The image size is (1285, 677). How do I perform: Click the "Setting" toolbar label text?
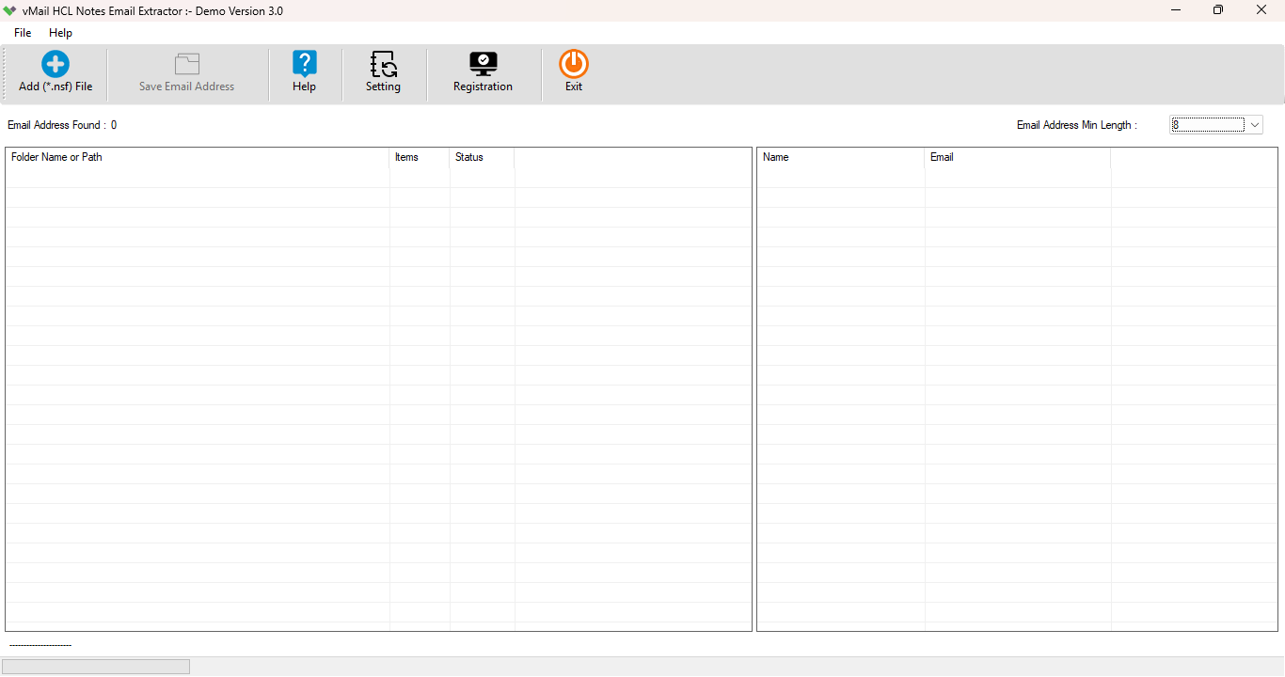pos(384,87)
